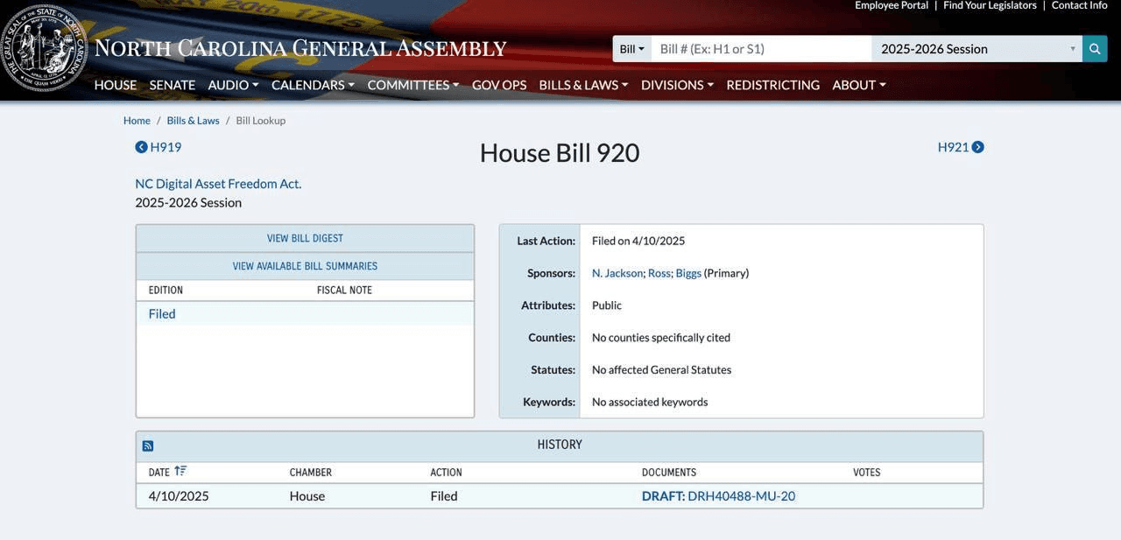Go to next bill H921
This screenshot has width=1121, height=540.
pos(961,147)
